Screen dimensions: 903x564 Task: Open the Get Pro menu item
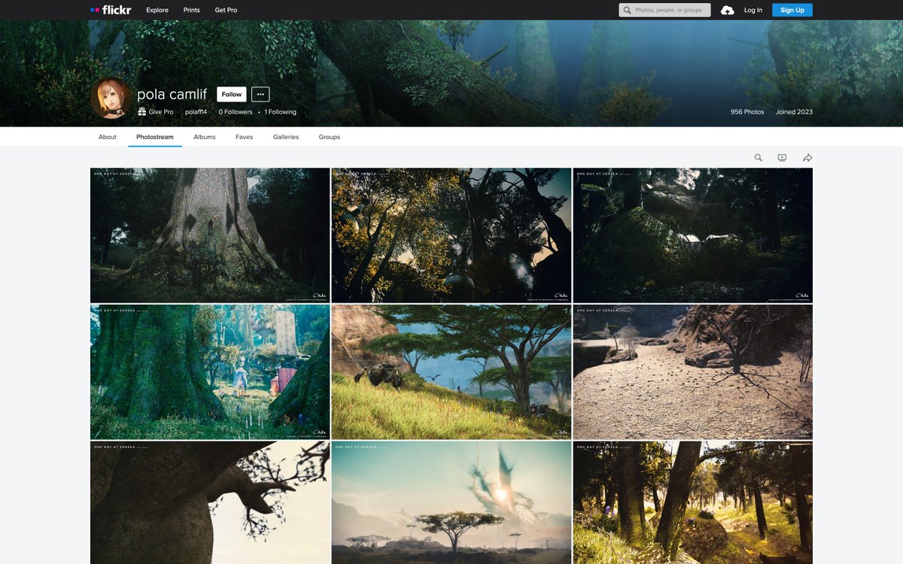[227, 10]
